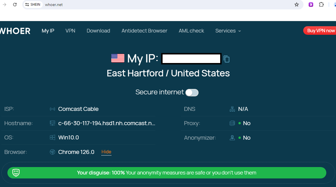Viewport: 336px width, 187px height.
Task: Open the AML check link
Action: click(x=191, y=31)
